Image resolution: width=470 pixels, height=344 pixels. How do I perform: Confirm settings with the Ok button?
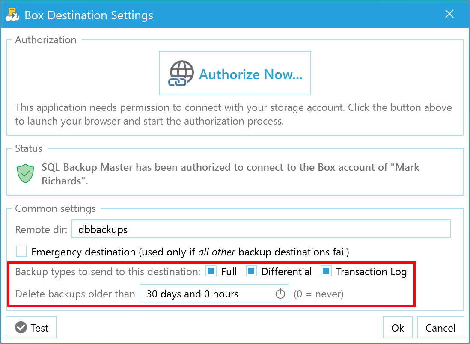coord(398,327)
